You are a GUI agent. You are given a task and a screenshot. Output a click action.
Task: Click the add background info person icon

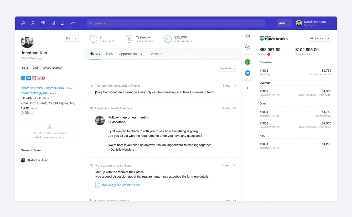click(x=49, y=126)
